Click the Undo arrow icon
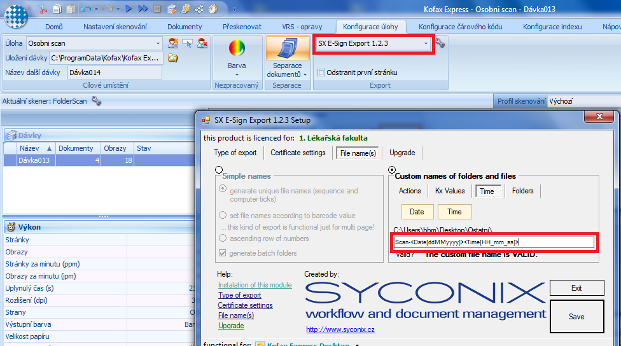This screenshot has height=346, width=621. (x=85, y=9)
